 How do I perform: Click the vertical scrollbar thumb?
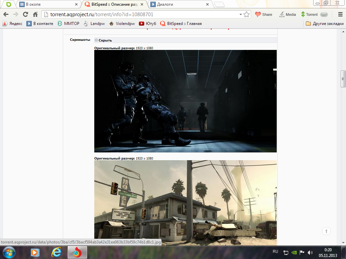coord(343,79)
